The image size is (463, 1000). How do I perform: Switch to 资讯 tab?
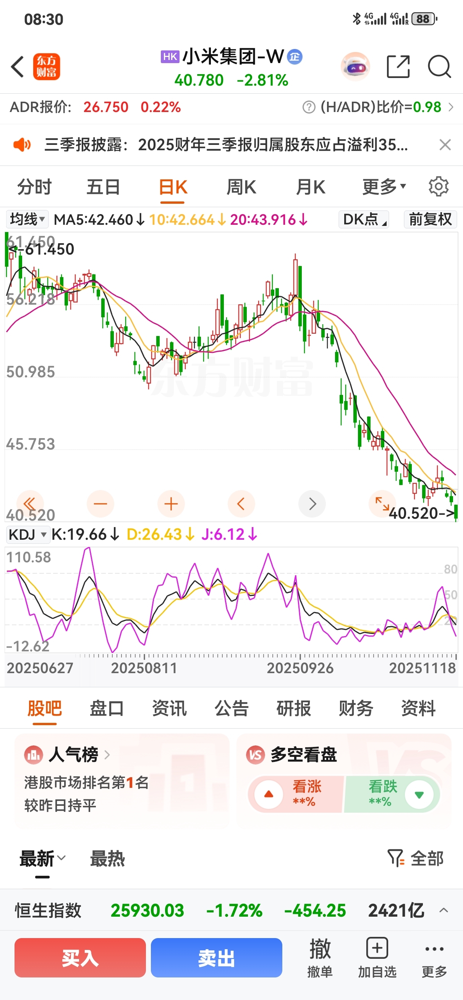coord(169,708)
